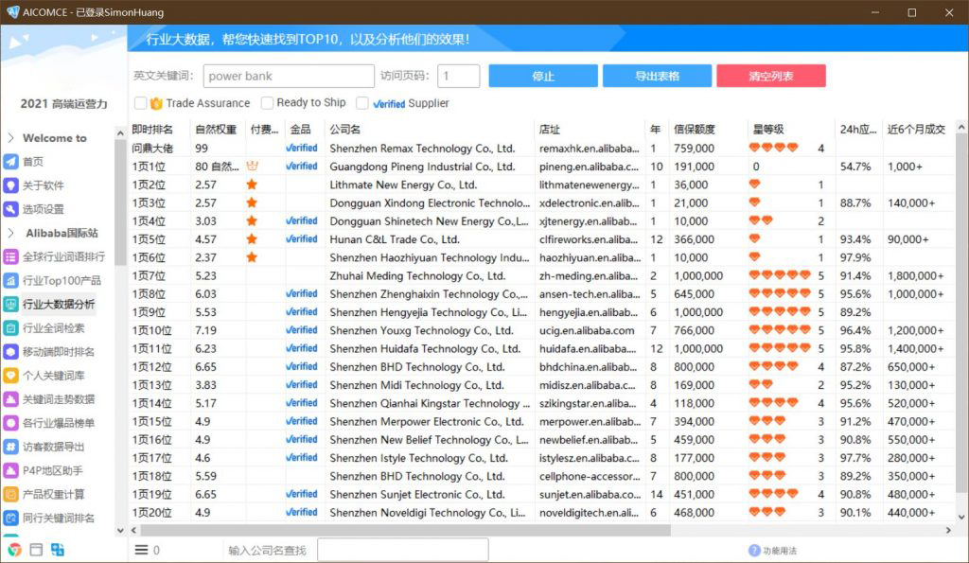969x563 pixels.
Task: Click the blue 停止 stop button
Action: pyautogui.click(x=543, y=76)
